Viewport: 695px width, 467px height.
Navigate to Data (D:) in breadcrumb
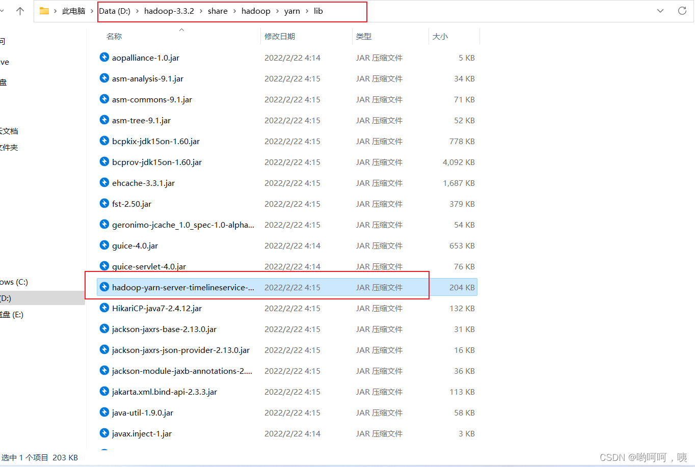[115, 11]
